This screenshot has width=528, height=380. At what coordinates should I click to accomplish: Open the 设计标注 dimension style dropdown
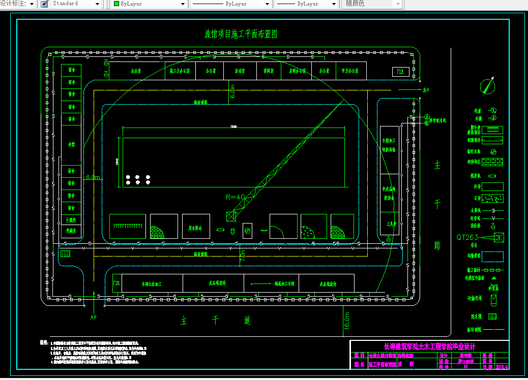click(32, 4)
